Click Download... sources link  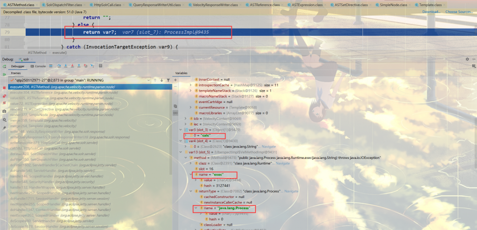point(431,11)
